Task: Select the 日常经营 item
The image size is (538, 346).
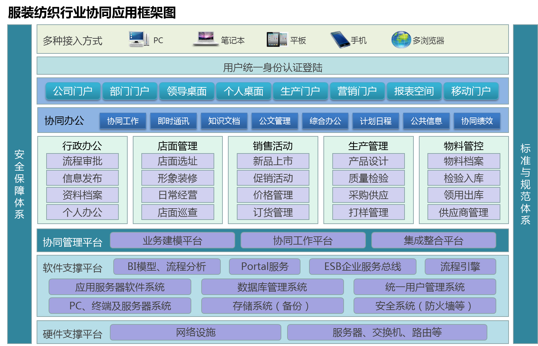Action: [x=178, y=195]
